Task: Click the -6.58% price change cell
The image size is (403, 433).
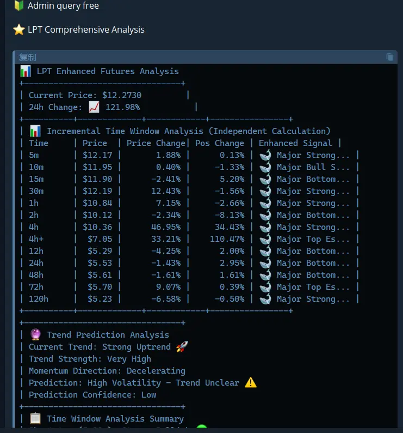Action: click(x=166, y=299)
